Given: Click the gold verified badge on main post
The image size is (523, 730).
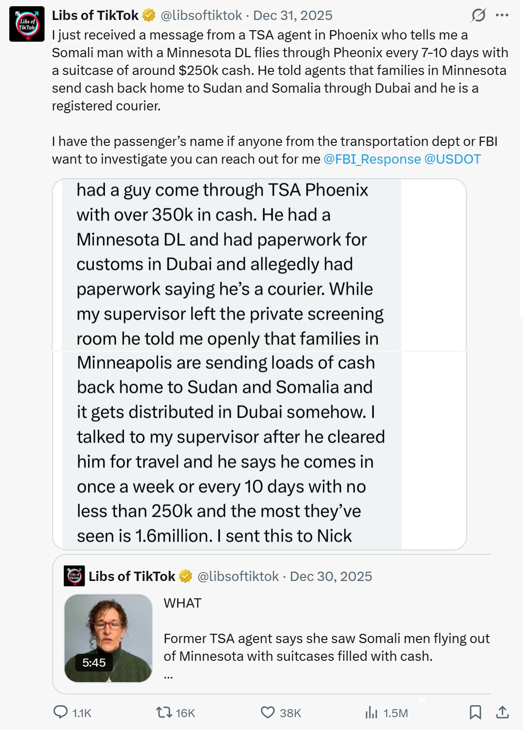Looking at the screenshot, I should coord(149,16).
